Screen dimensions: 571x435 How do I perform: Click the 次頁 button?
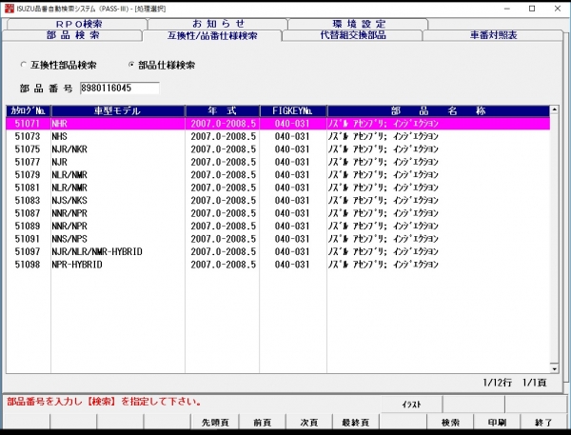[x=308, y=423]
